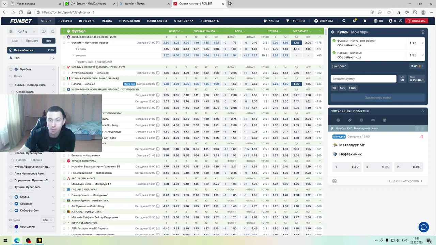Remove Наполи – Болонья bet from coupon
Viewport: 436px width, 245px height.
point(423,55)
